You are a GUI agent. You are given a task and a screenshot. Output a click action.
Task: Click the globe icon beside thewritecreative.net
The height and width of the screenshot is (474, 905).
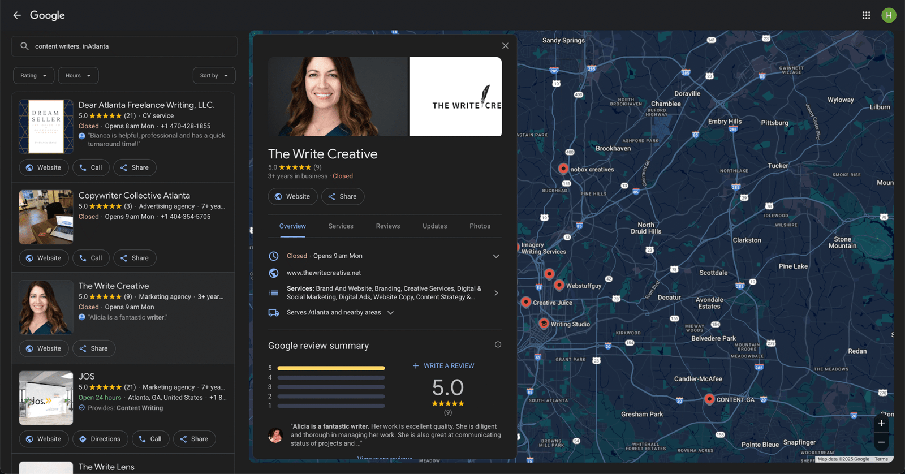[274, 273]
